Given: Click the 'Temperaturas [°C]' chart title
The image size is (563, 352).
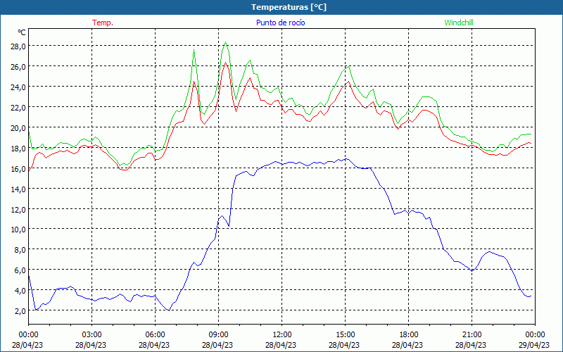Looking at the screenshot, I should point(289,7).
